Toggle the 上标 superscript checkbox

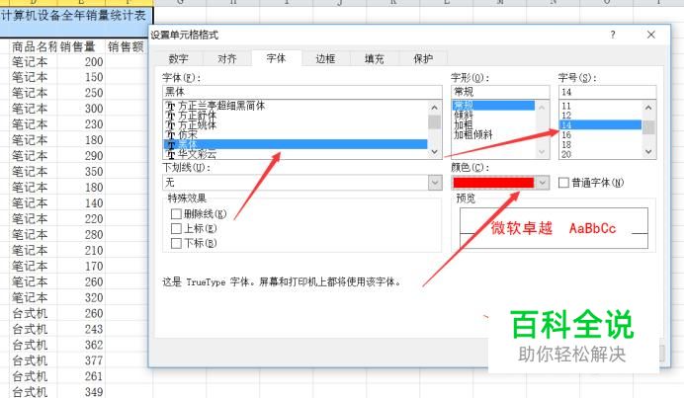(176, 228)
